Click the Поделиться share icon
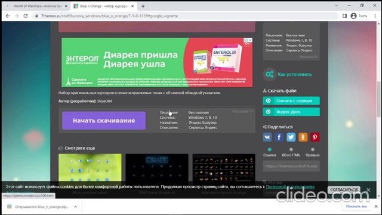 265,127
